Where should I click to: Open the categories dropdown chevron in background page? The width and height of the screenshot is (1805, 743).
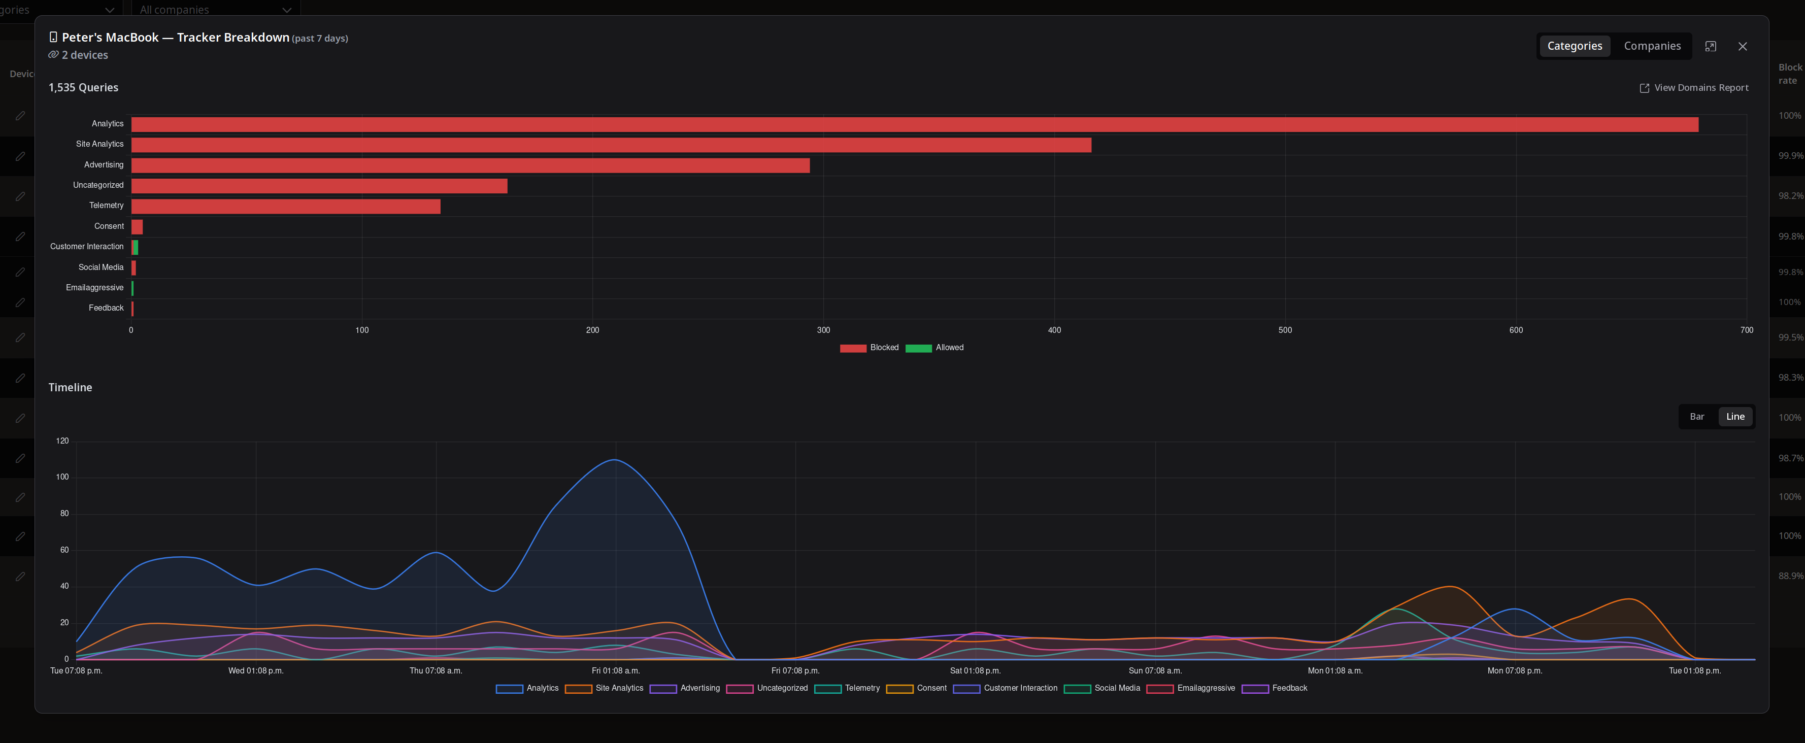click(109, 10)
